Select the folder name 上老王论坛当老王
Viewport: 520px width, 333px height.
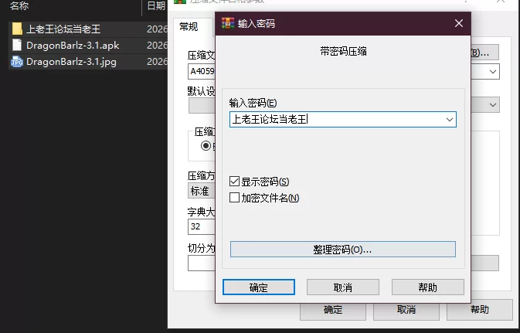(63, 29)
